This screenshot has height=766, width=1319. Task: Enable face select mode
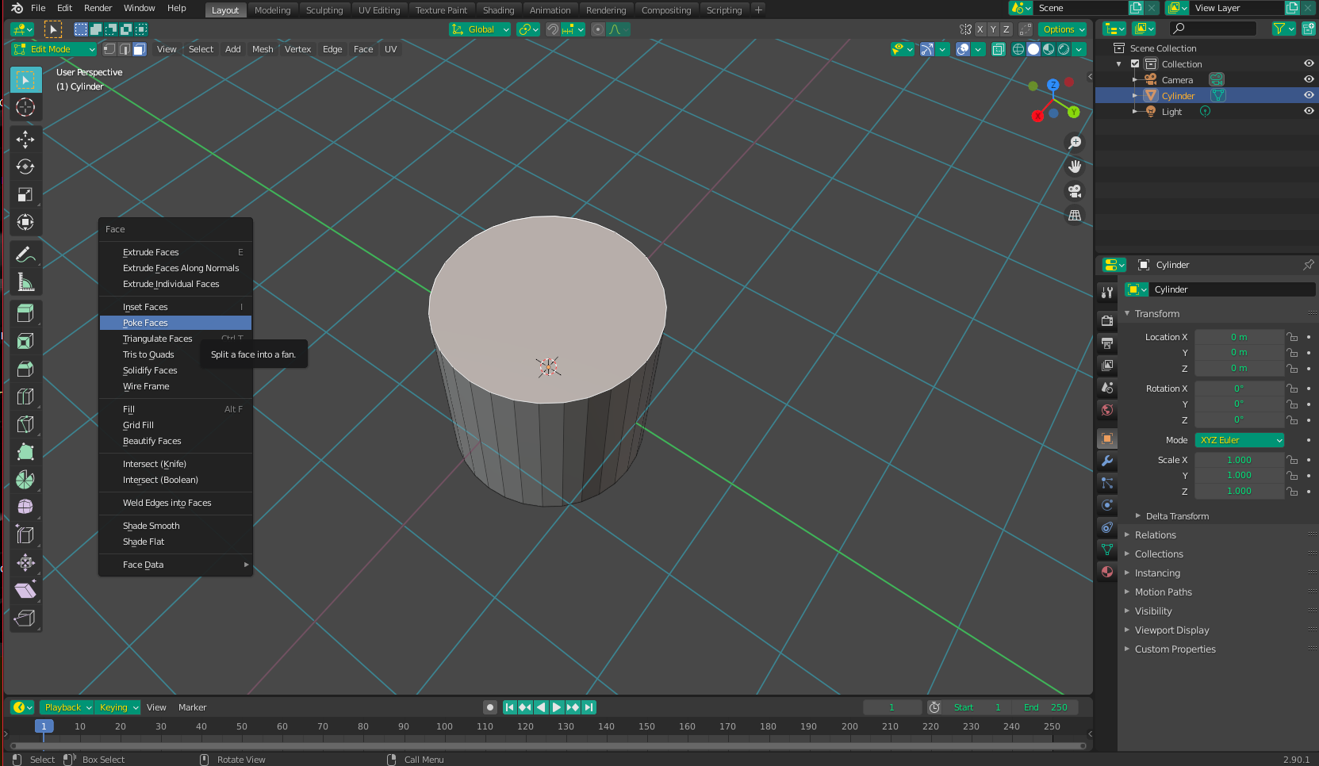pos(139,49)
